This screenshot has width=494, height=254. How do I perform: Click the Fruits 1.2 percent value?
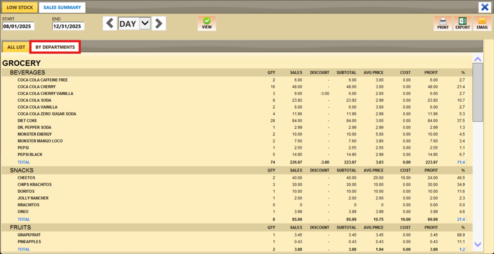(462, 249)
